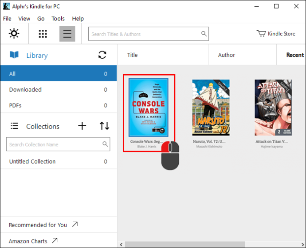Click author name Blake J. Harris
This screenshot has height=248, width=306.
click(x=147, y=147)
